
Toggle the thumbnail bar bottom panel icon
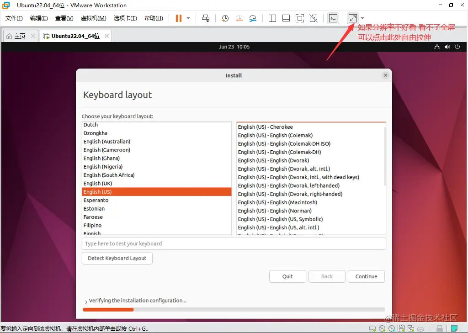point(286,18)
